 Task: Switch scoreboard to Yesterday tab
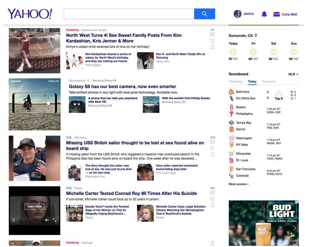pyautogui.click(x=235, y=81)
